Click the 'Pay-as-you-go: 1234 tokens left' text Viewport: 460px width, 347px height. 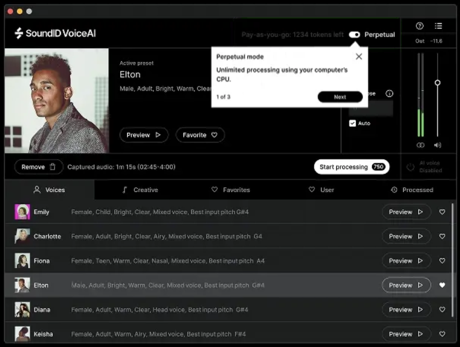pos(293,34)
